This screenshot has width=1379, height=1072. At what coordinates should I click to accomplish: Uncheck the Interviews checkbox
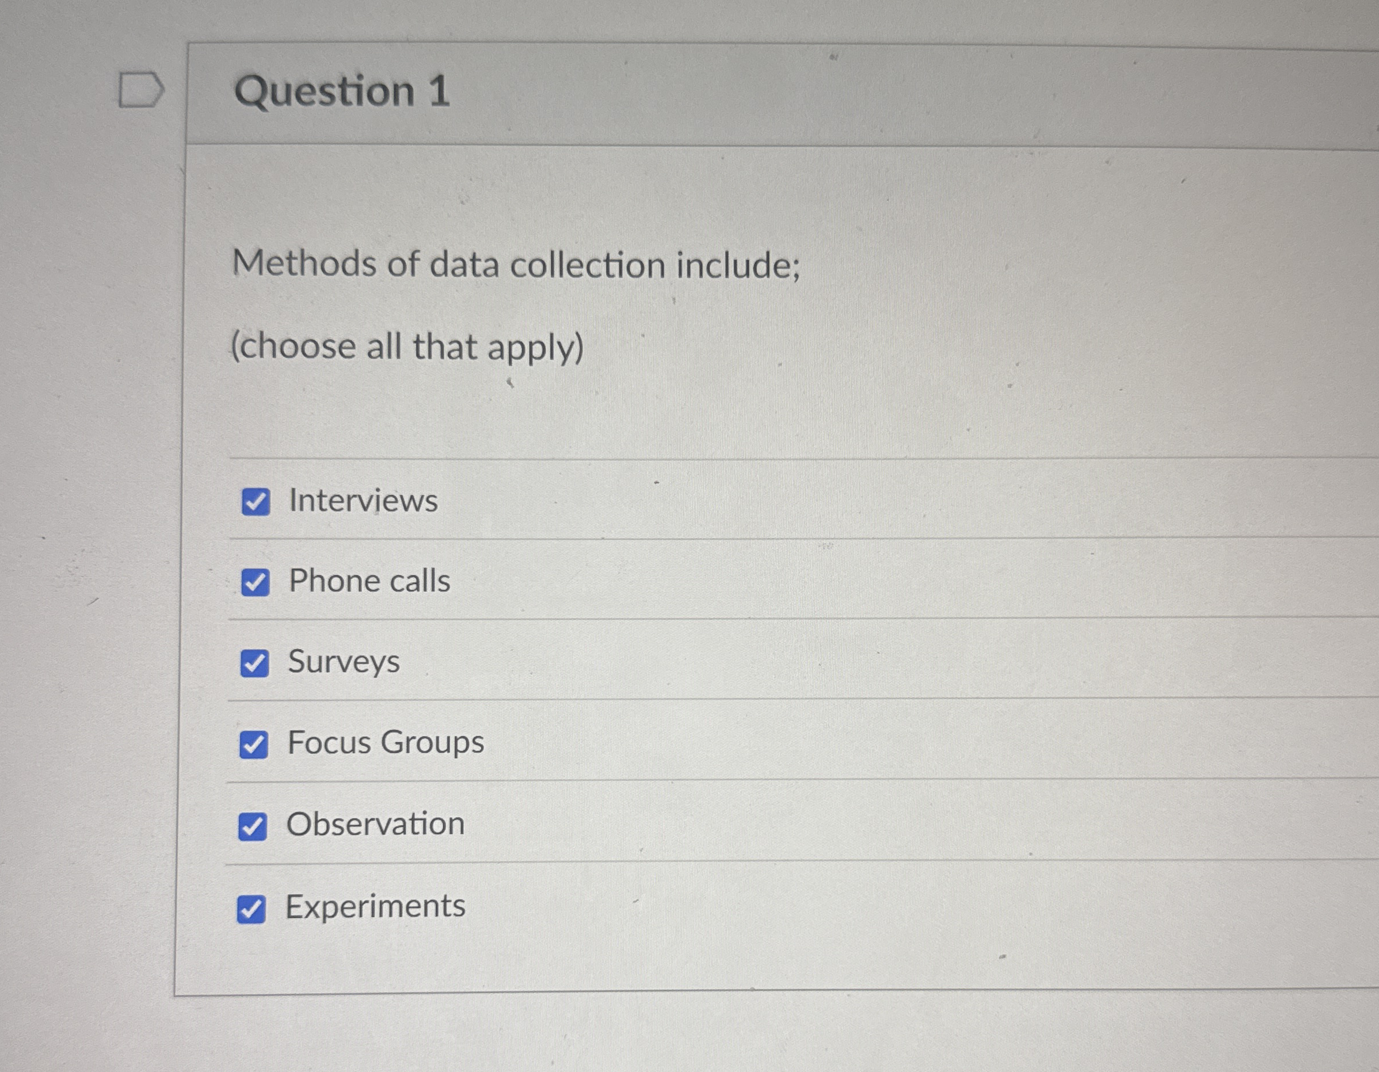(x=256, y=503)
